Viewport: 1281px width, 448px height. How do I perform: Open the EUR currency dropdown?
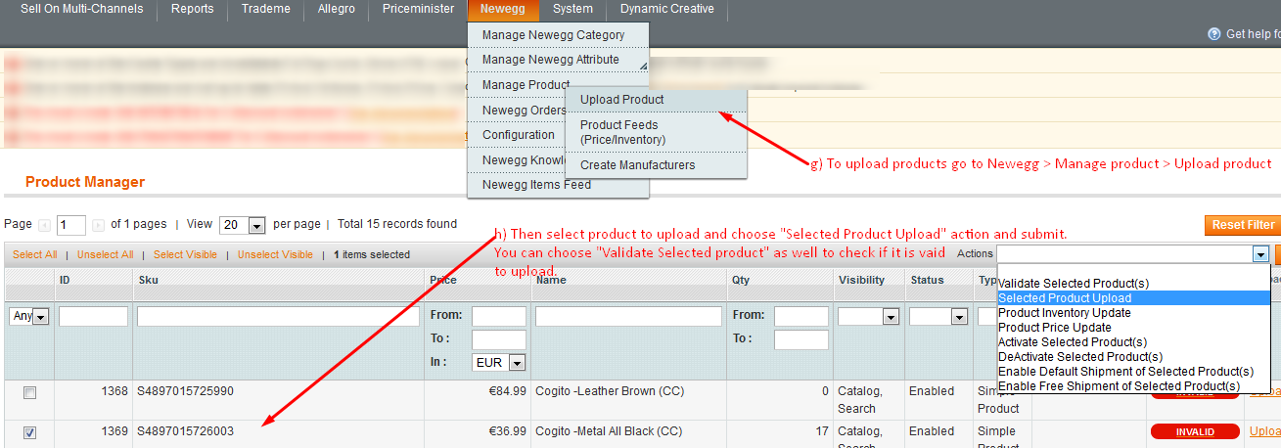(x=499, y=362)
